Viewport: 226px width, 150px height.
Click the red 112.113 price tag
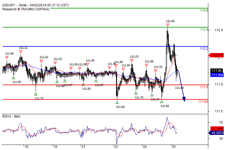(216, 55)
